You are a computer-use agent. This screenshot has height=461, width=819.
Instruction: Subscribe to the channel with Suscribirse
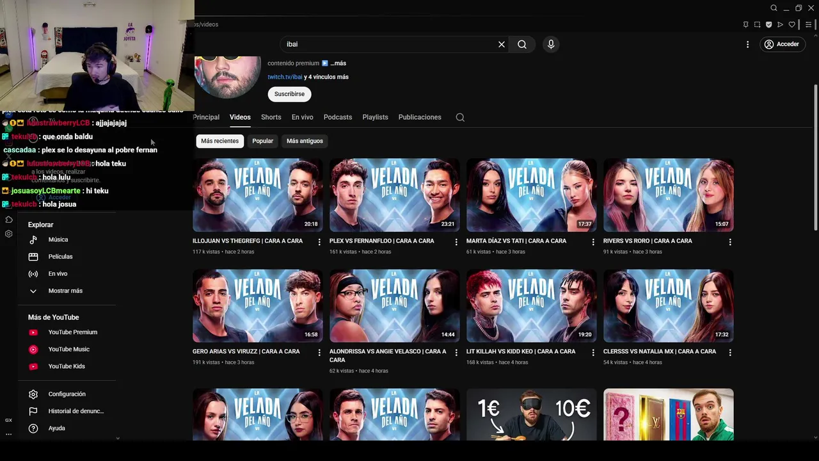point(289,94)
